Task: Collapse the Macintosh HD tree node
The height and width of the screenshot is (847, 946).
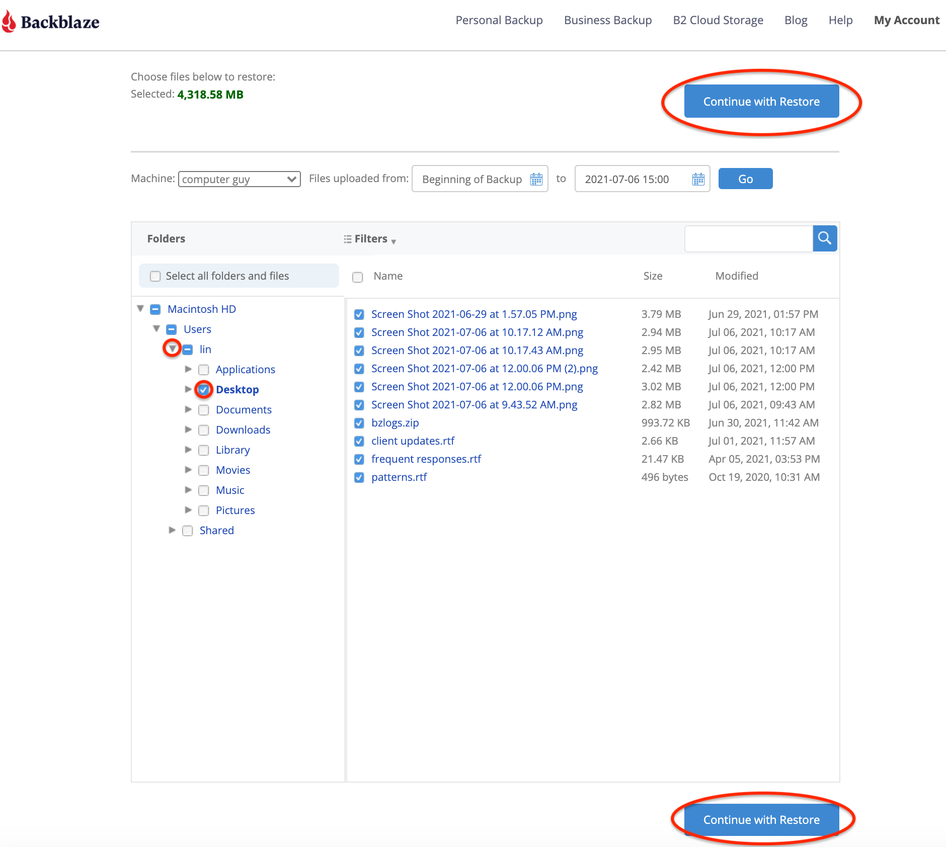Action: pyautogui.click(x=140, y=308)
